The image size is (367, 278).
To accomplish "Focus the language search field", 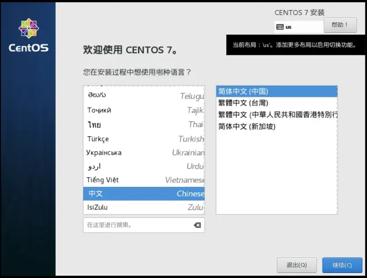I will point(143,225).
